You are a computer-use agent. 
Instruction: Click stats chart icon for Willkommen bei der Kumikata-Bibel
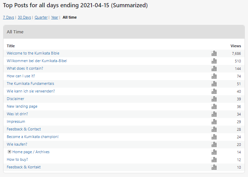214,61
